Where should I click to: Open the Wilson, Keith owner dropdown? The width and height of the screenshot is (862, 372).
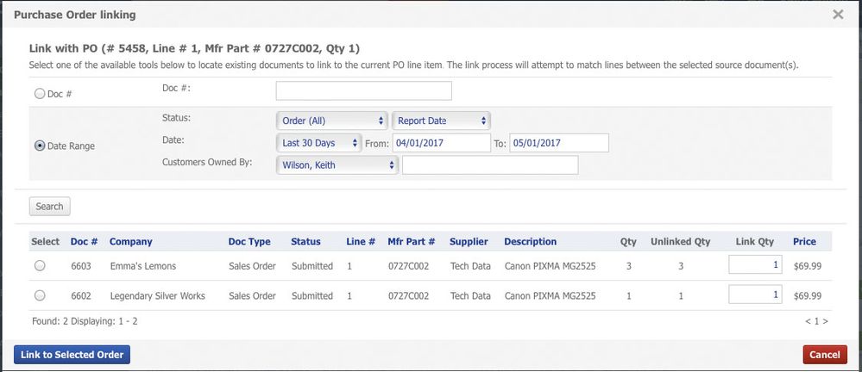pos(337,164)
